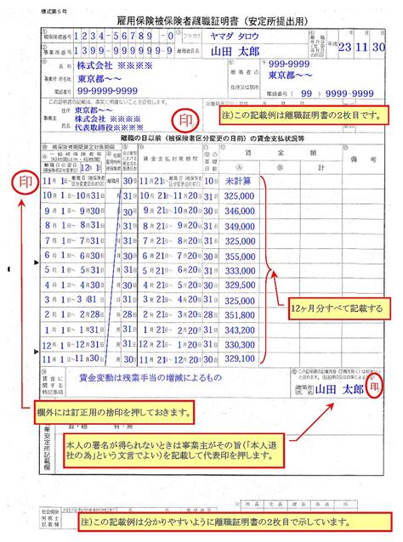Image resolution: width=403 pixels, height=542 pixels.
Task: Click the wage amount 351,800
Action: point(240,315)
